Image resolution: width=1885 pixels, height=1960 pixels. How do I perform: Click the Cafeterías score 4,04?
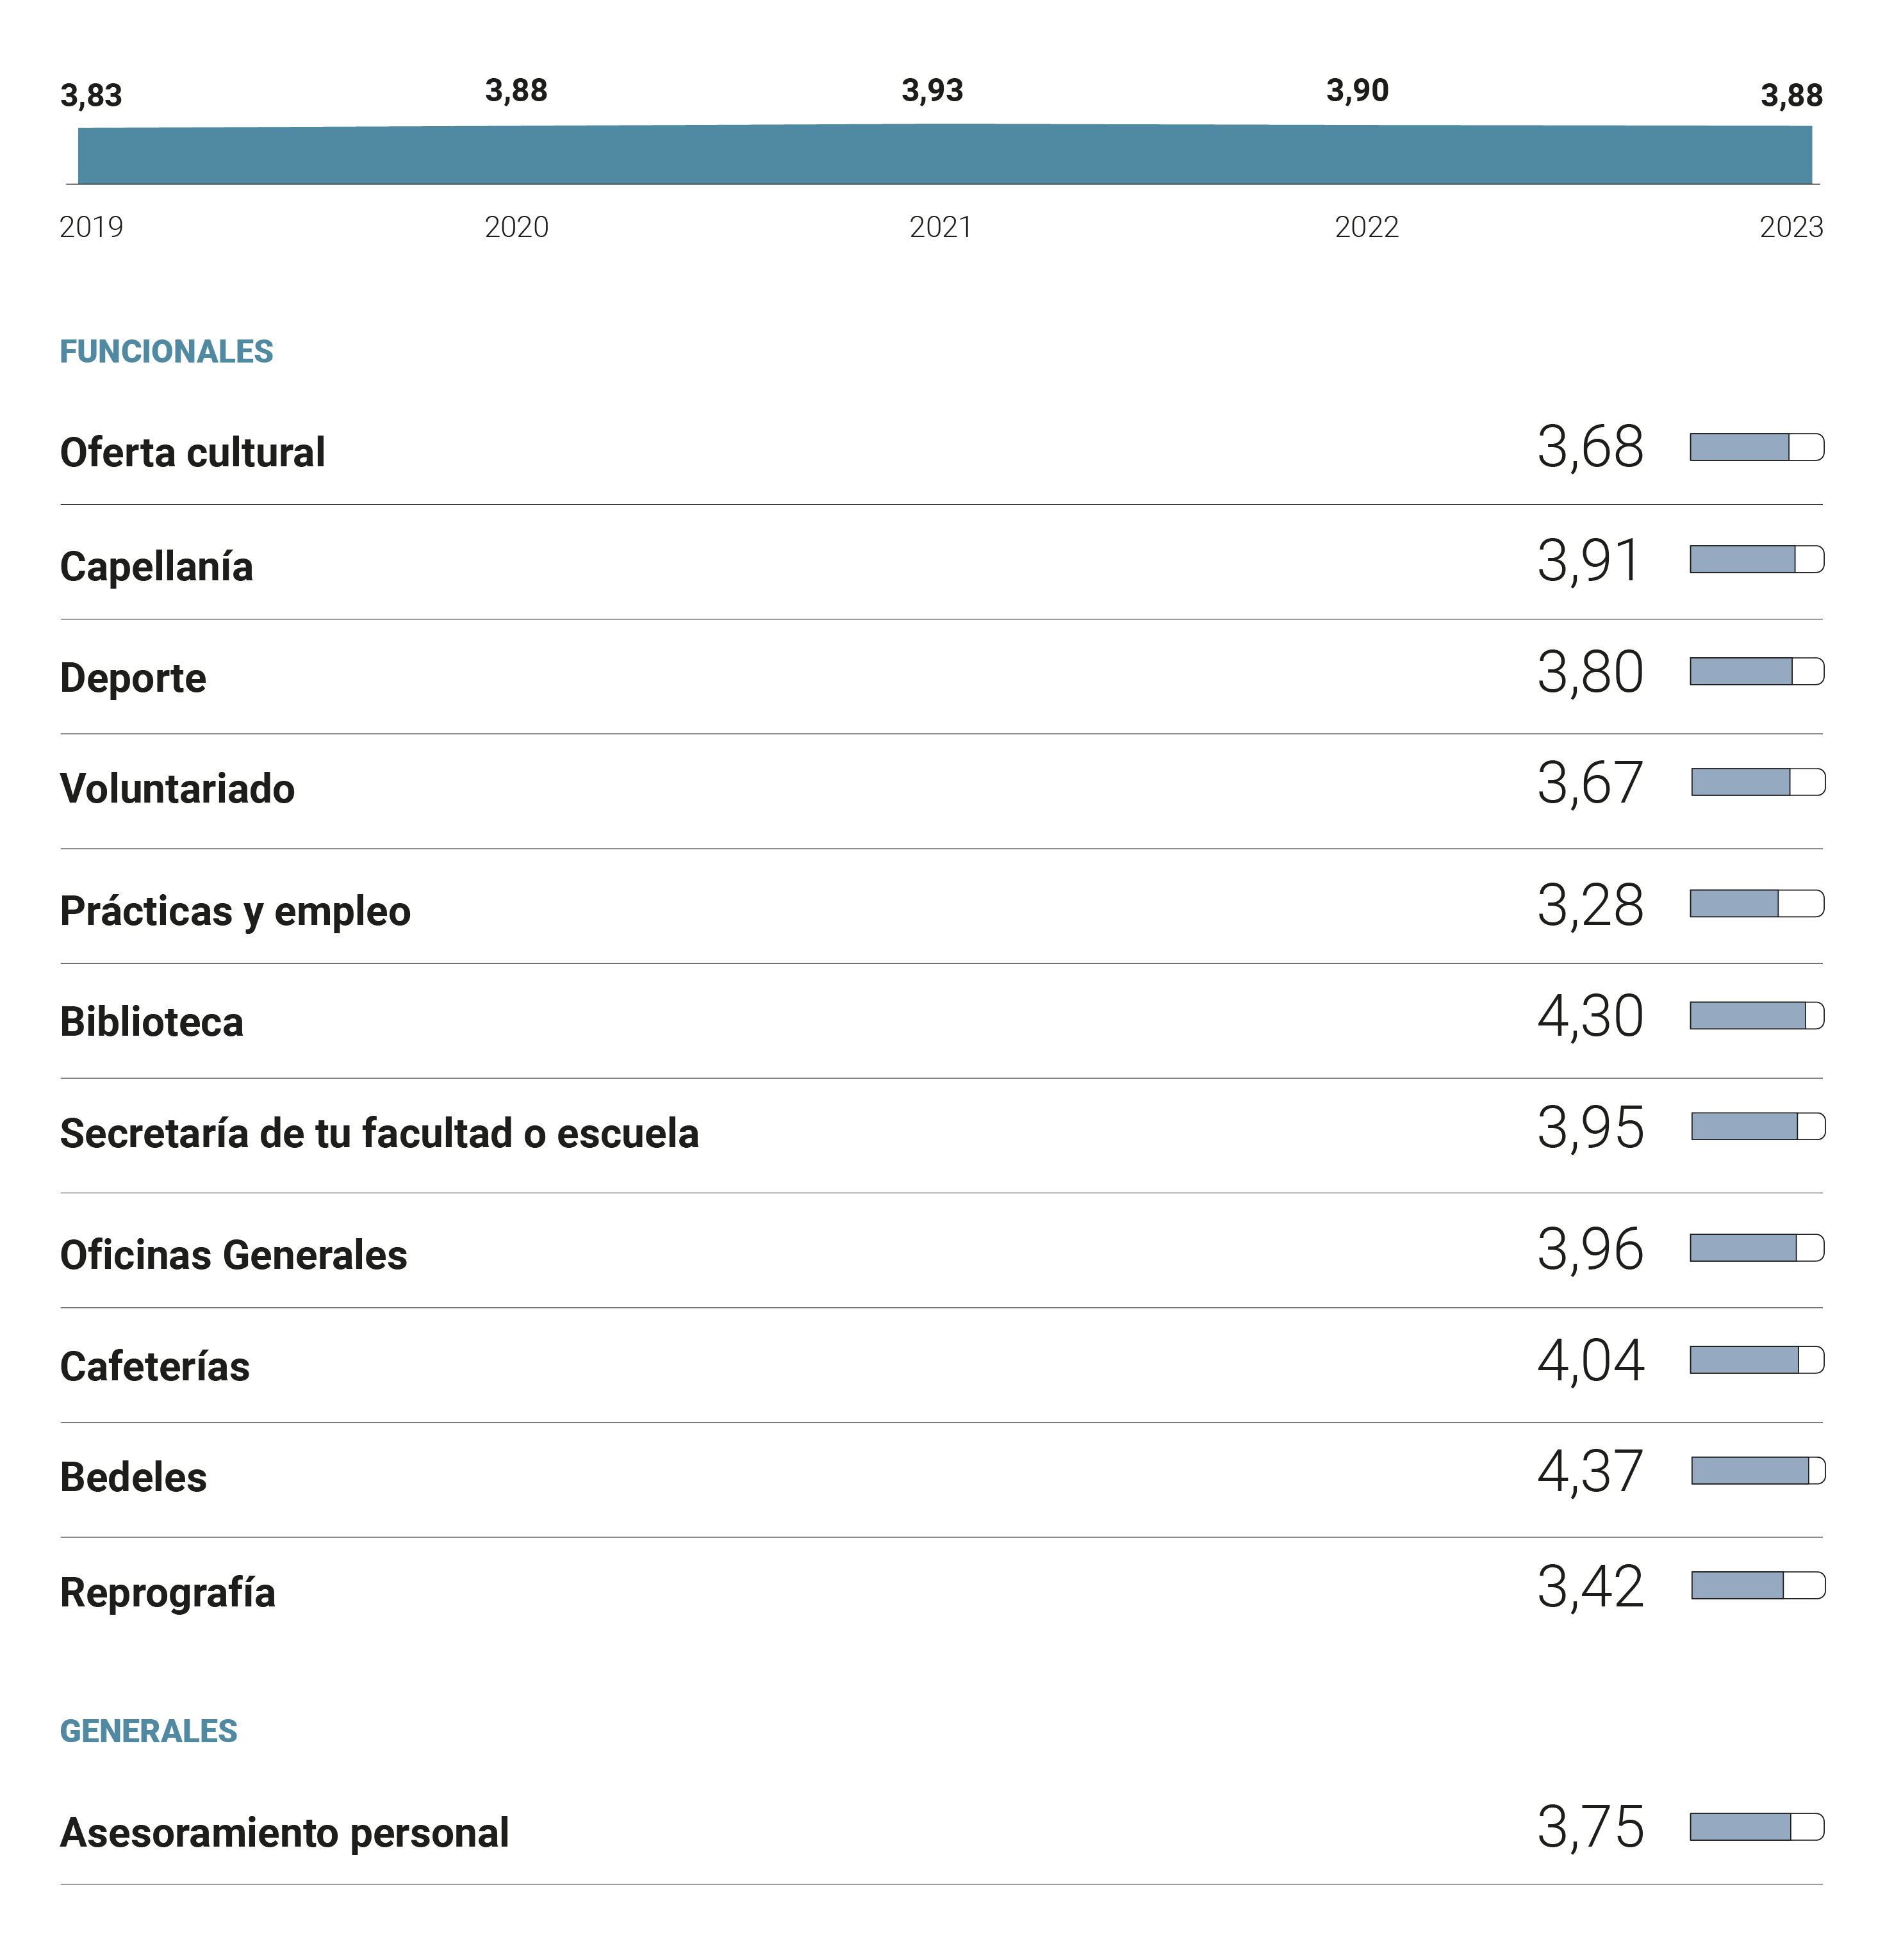[x=1590, y=1361]
